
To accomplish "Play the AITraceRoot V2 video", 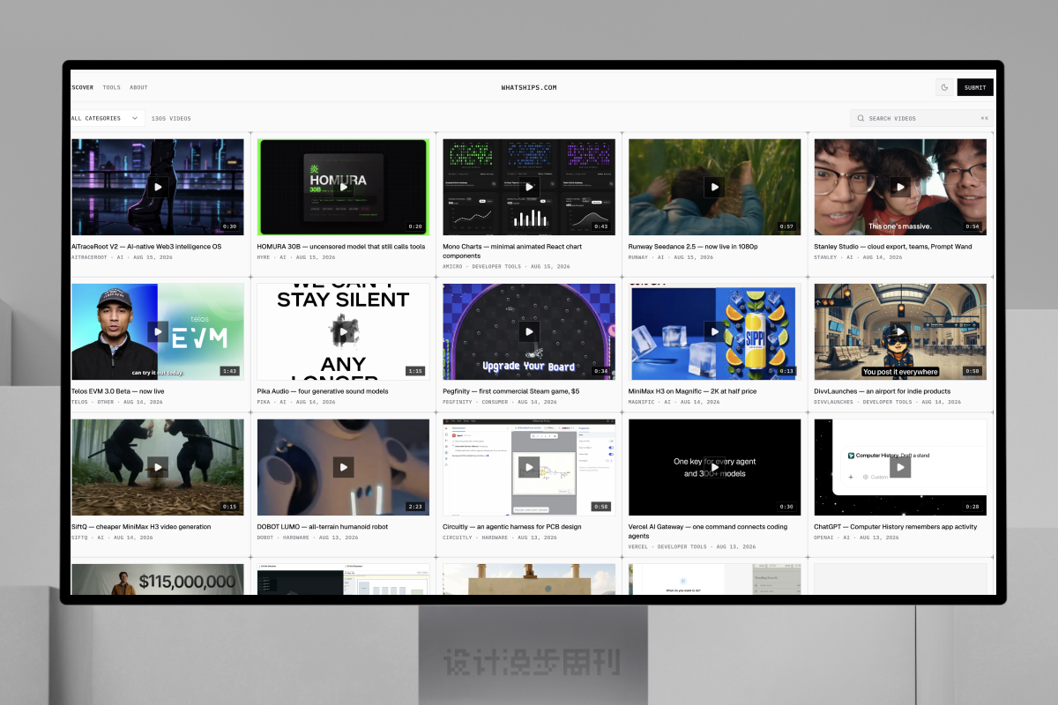I will coord(158,187).
